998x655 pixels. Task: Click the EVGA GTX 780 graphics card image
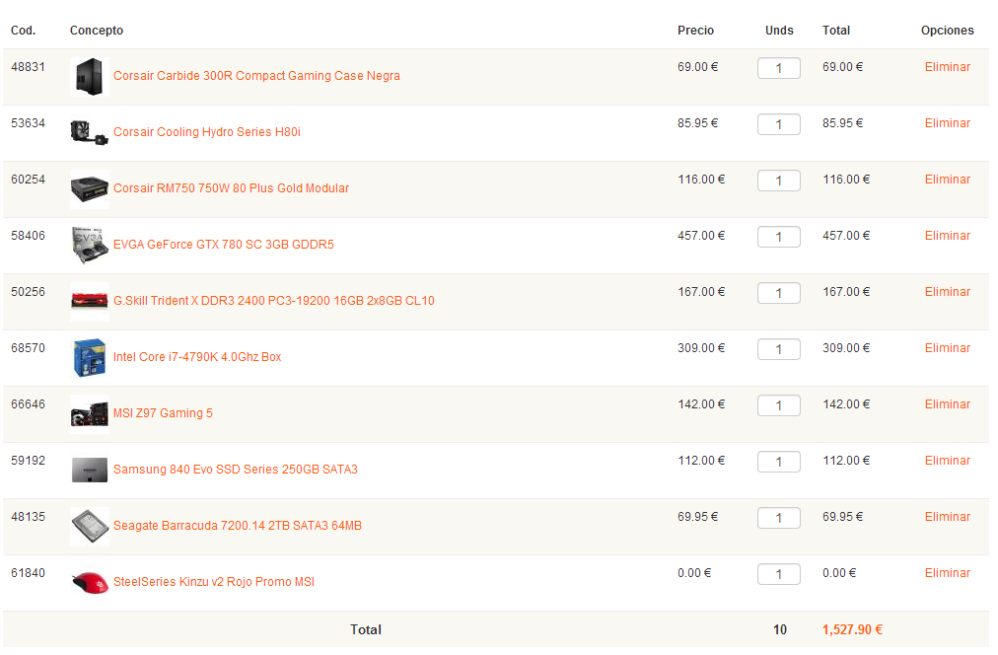[90, 245]
